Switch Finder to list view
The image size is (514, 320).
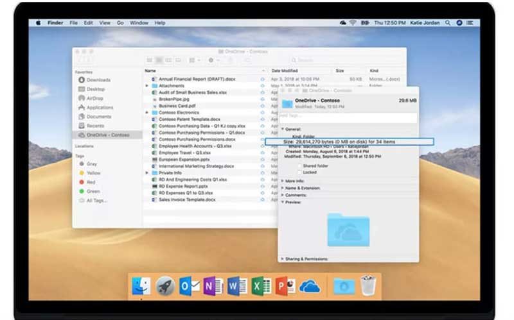(x=159, y=60)
